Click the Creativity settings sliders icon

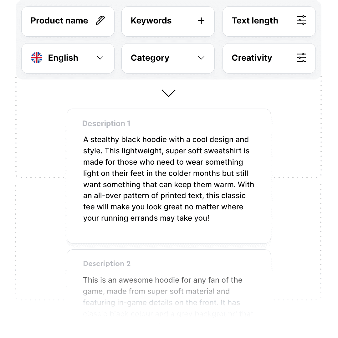301,58
